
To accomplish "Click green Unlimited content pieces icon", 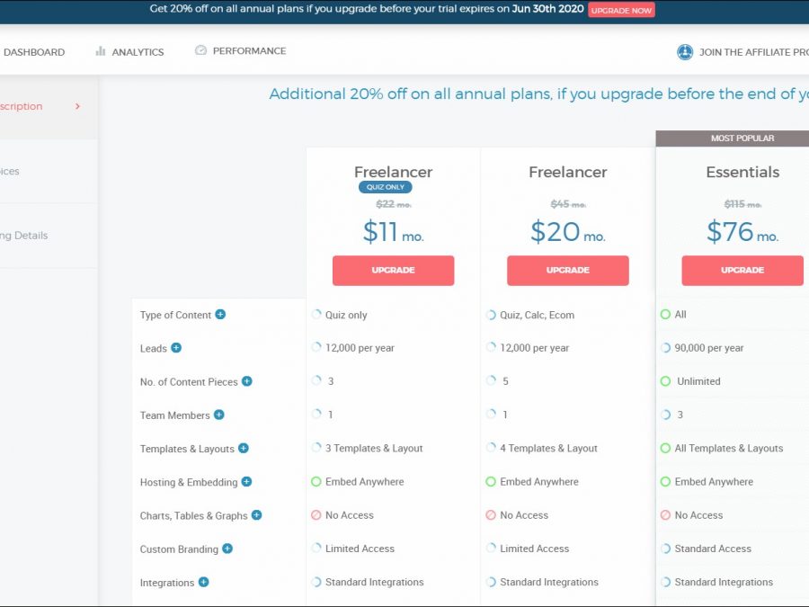I will (665, 381).
